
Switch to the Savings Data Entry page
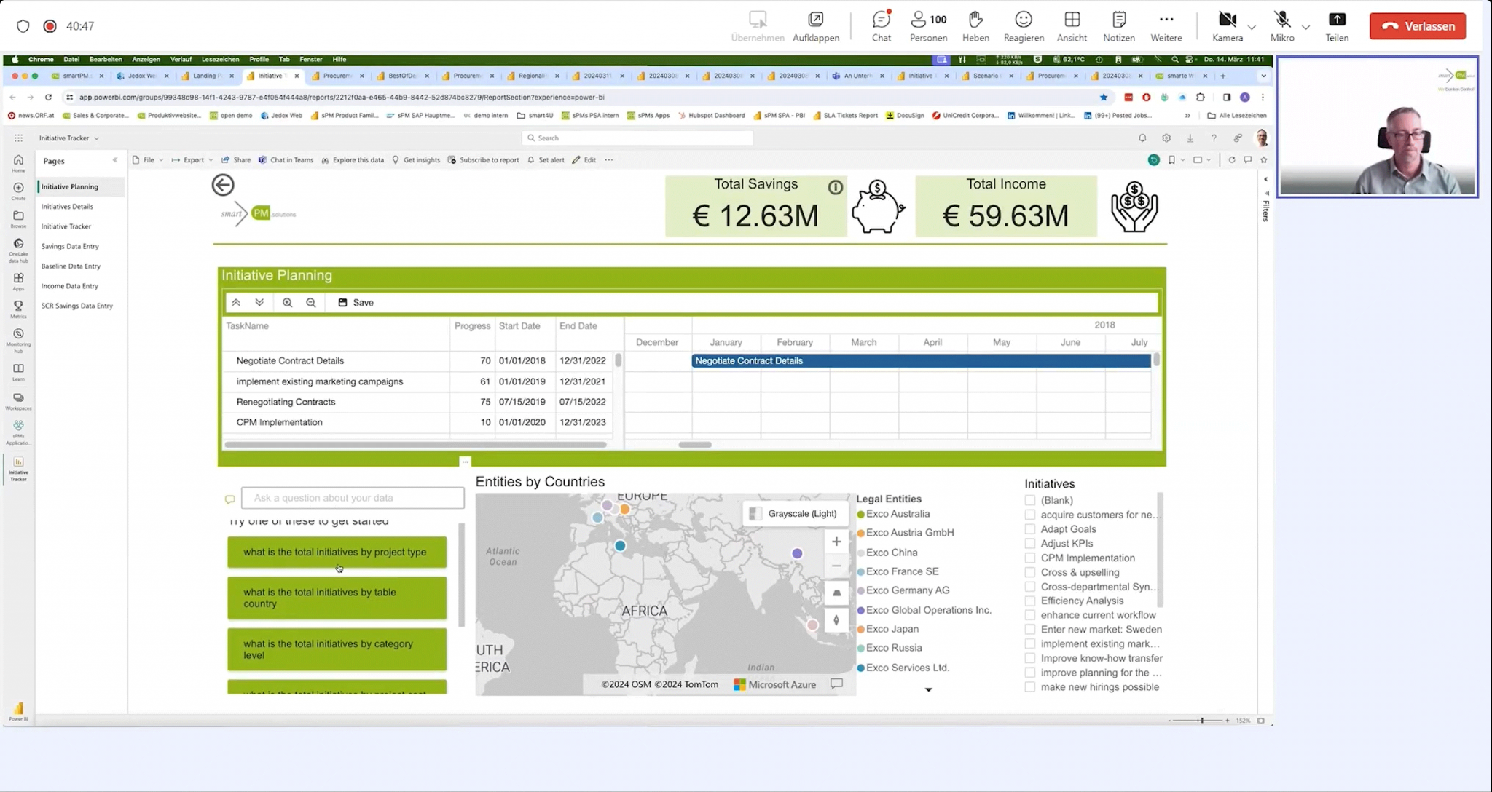(x=70, y=246)
